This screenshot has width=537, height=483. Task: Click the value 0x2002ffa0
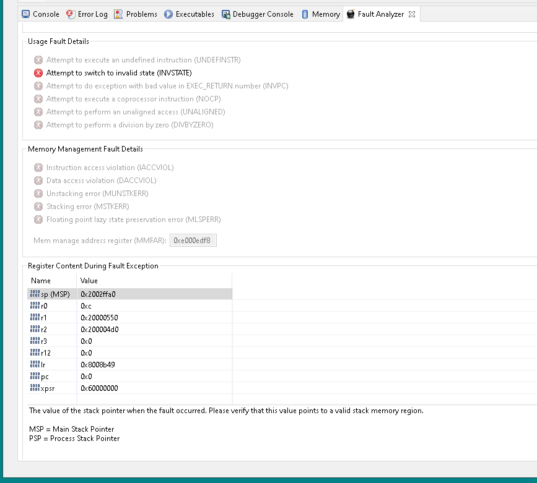pos(98,294)
